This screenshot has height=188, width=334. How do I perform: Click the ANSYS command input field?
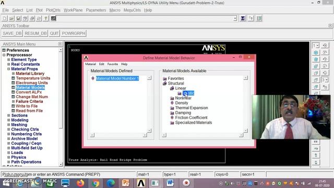click(x=145, y=19)
